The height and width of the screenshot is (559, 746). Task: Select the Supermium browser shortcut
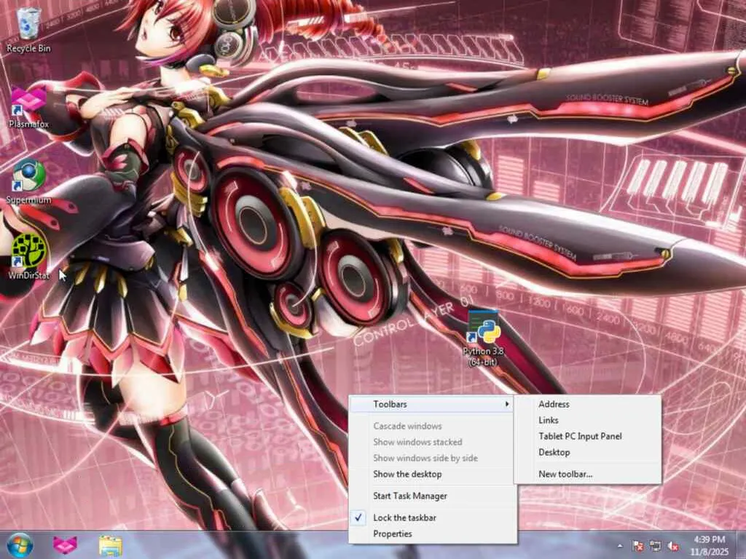tap(28, 183)
